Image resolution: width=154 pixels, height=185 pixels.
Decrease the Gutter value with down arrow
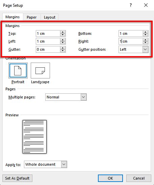[x=63, y=51]
